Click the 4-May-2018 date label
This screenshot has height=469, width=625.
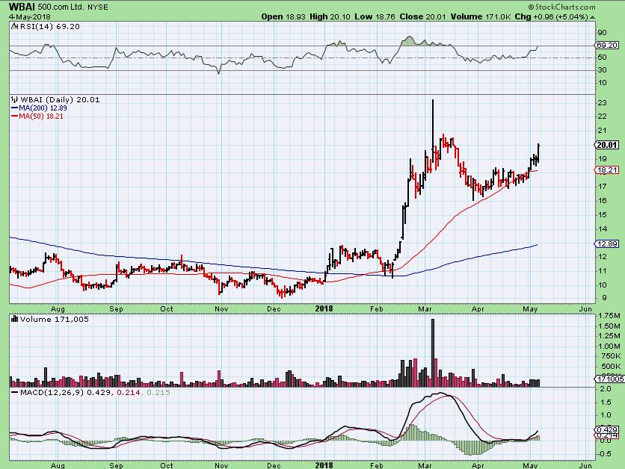(30, 16)
